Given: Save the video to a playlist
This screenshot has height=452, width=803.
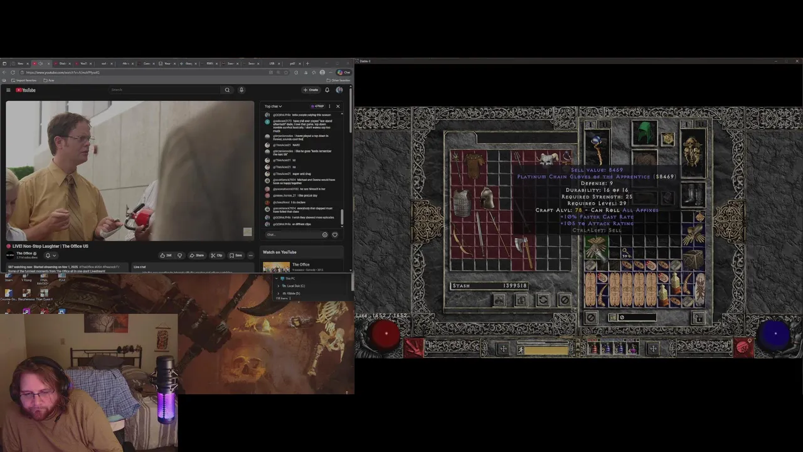Looking at the screenshot, I should [x=236, y=256].
